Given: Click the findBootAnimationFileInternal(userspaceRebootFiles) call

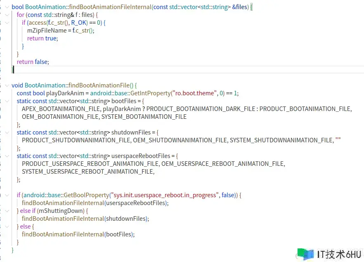Looking at the screenshot, I should coord(95,203).
